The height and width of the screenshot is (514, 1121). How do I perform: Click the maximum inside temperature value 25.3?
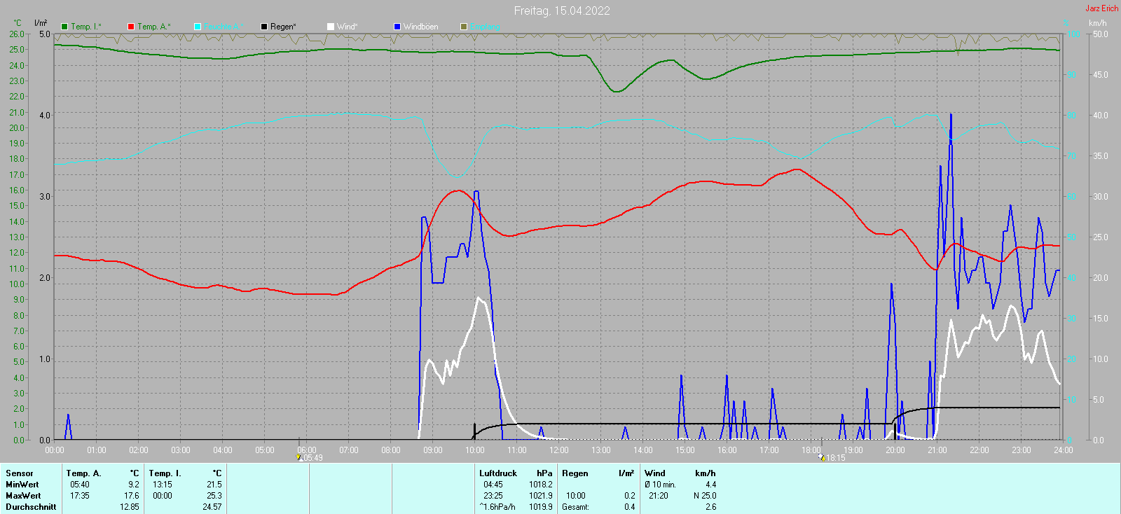click(x=214, y=496)
